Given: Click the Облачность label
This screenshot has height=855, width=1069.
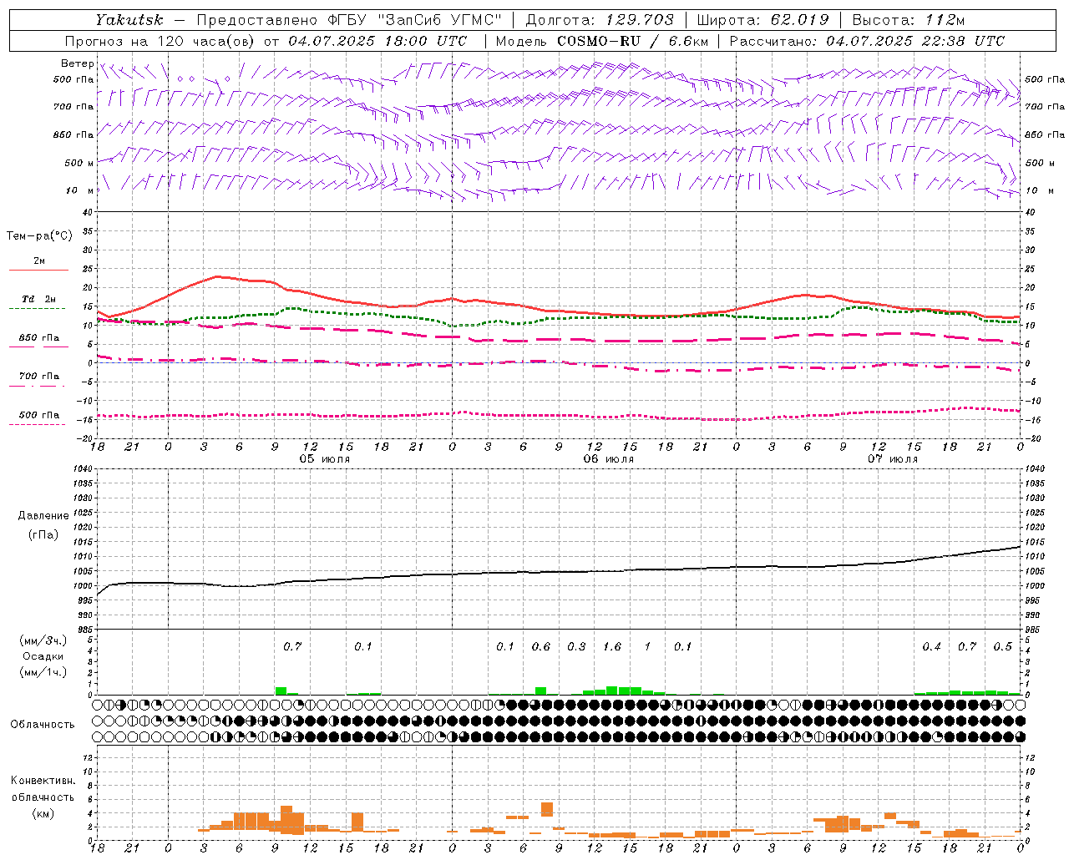Looking at the screenshot, I should click(43, 724).
